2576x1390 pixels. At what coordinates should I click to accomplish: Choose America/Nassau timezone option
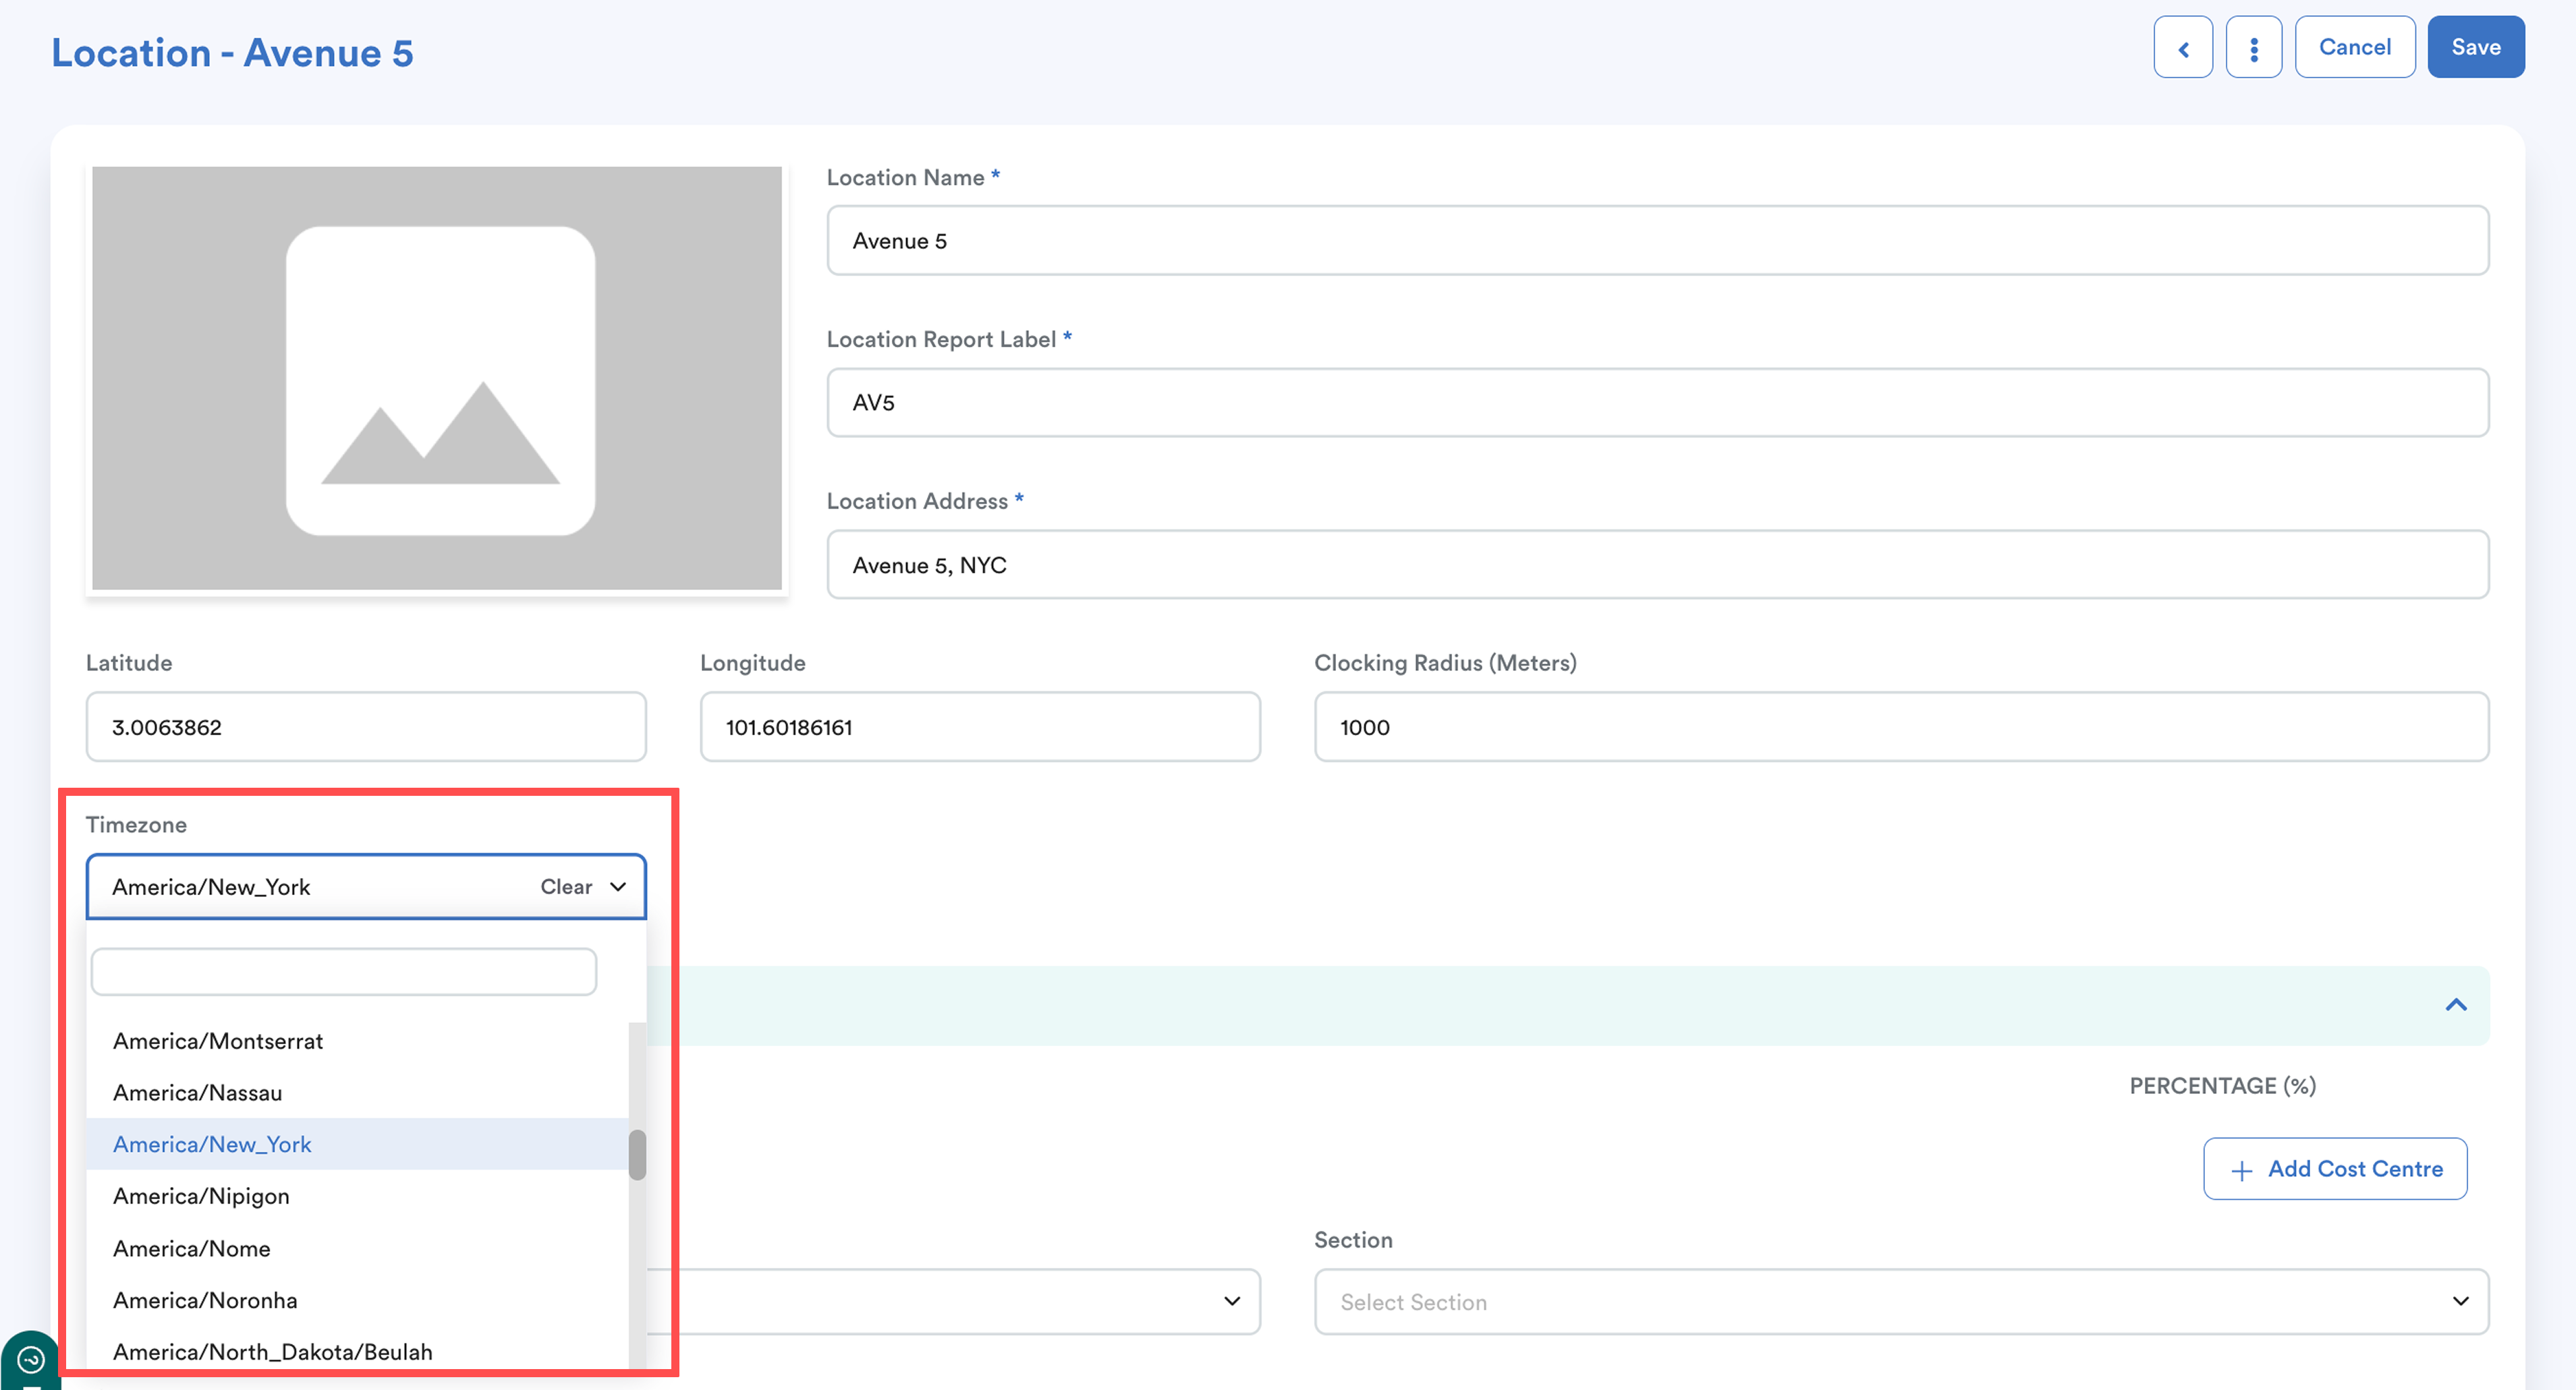(198, 1092)
